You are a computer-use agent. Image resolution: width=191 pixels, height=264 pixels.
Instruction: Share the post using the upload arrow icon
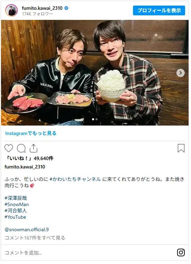[x=33, y=148]
